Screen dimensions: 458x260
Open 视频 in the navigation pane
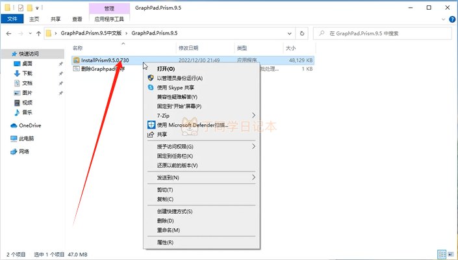click(x=27, y=103)
